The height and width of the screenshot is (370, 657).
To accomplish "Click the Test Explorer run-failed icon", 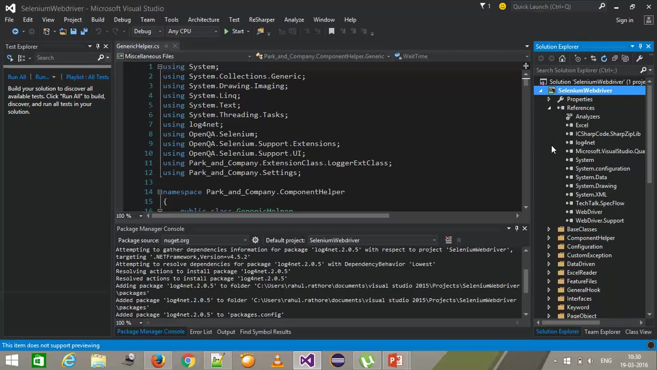I will (10, 58).
